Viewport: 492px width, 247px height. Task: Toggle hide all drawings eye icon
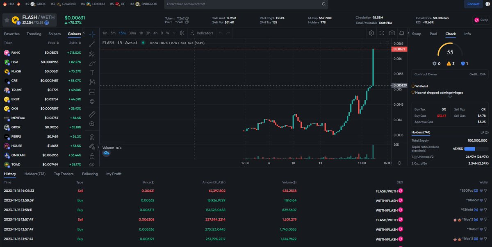(x=92, y=165)
